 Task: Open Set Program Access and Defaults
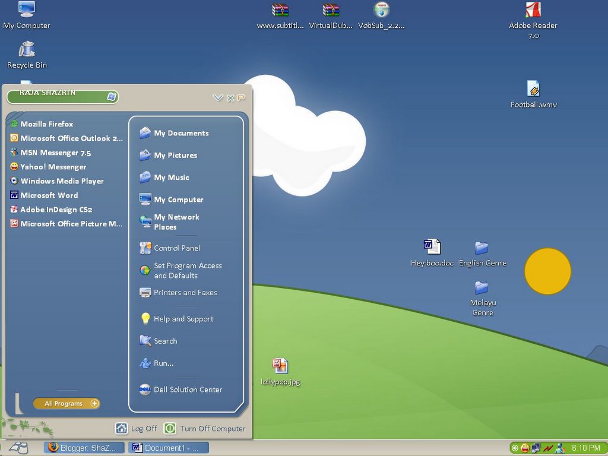[180, 270]
